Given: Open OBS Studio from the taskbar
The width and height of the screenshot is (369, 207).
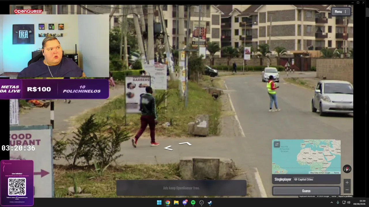Looking at the screenshot, I should point(202,202).
